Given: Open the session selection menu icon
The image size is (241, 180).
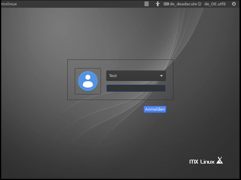Looking at the screenshot, I should [x=146, y=4].
